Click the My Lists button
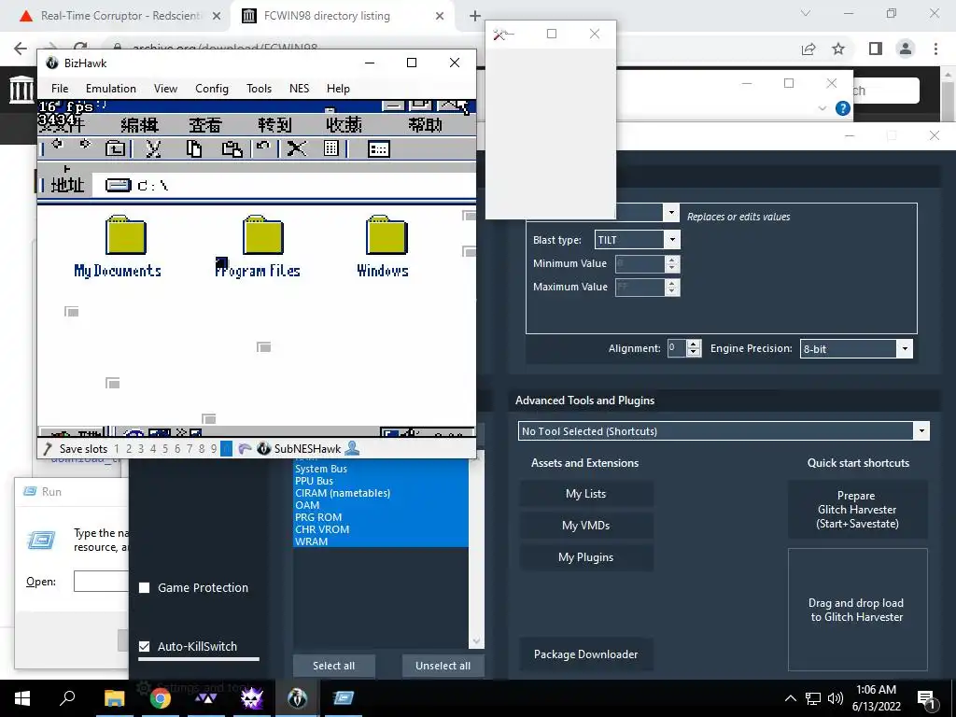Screen dimensions: 956x717 [586, 494]
